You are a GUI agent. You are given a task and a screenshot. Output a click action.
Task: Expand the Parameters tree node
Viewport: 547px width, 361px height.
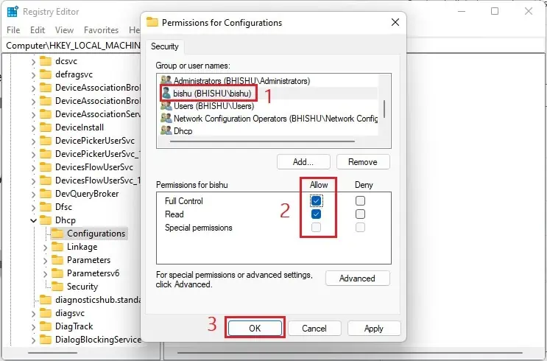click(x=45, y=261)
